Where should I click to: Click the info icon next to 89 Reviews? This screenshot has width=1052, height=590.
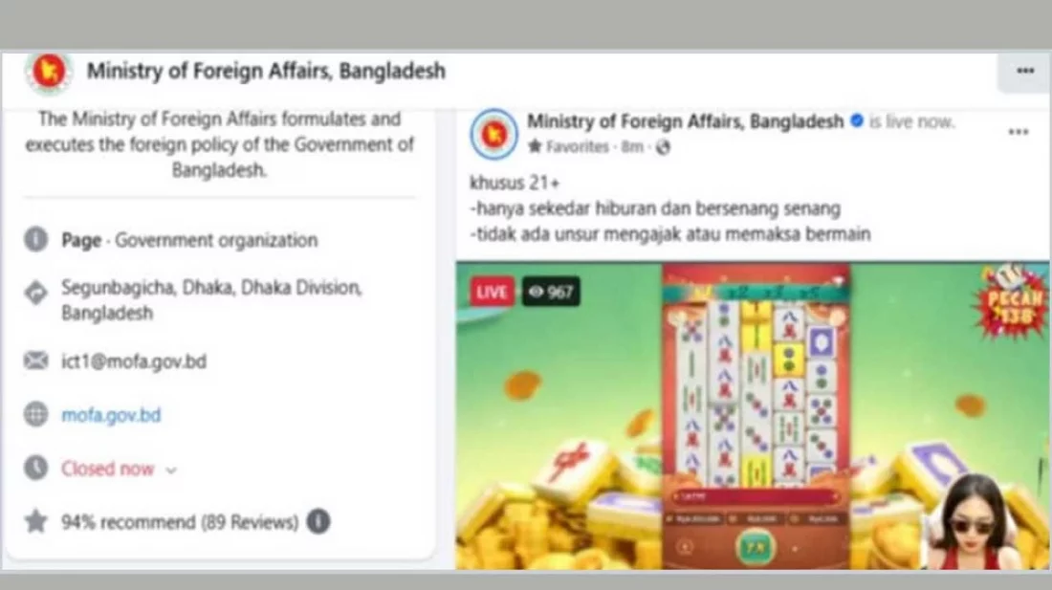coord(318,521)
